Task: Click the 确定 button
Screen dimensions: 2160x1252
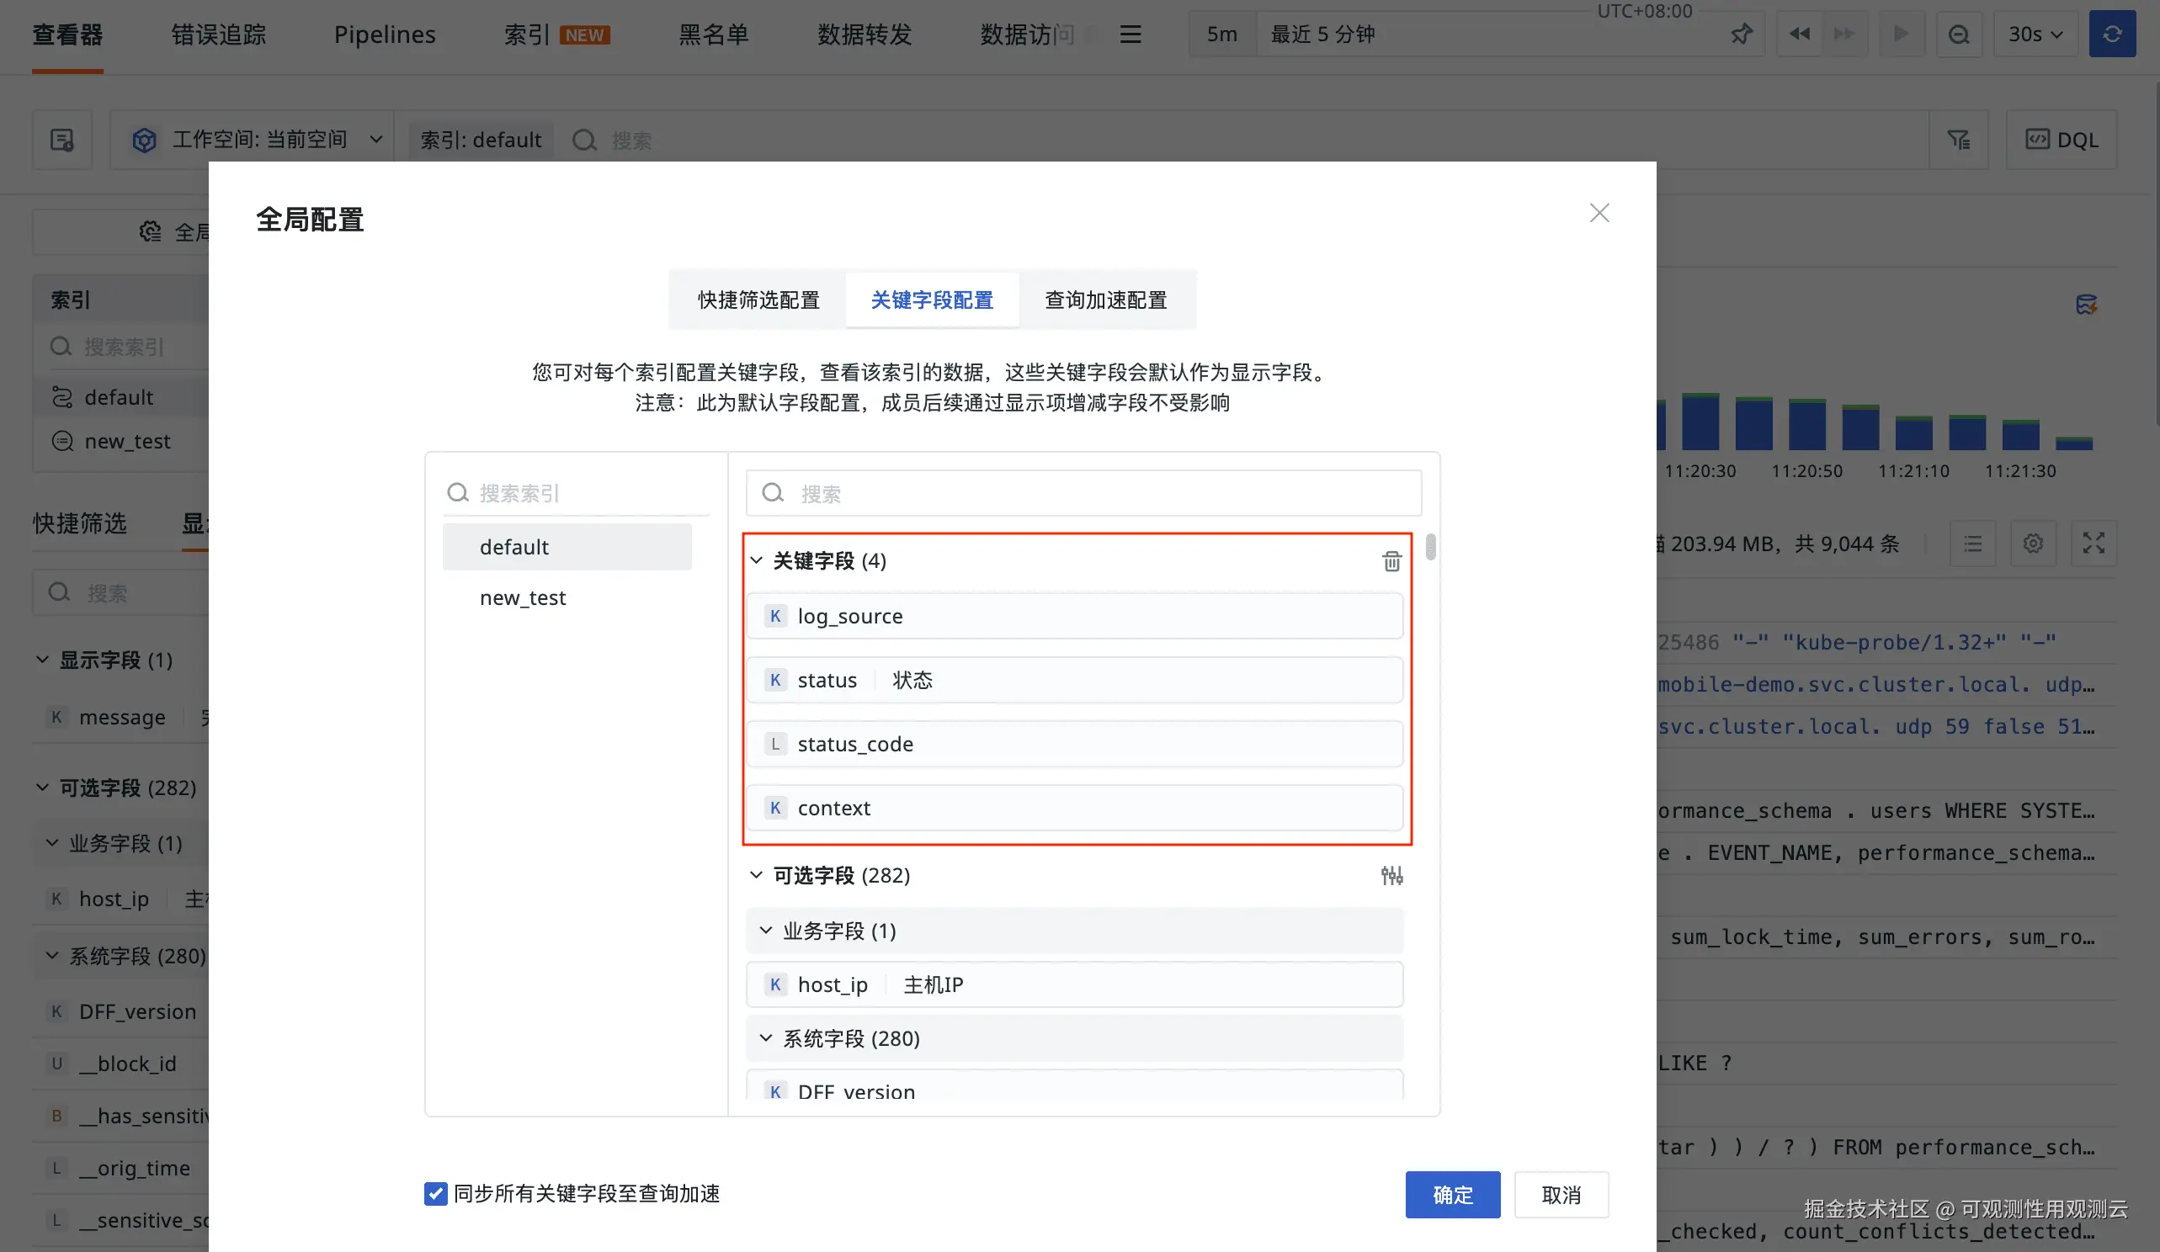Action: point(1452,1195)
